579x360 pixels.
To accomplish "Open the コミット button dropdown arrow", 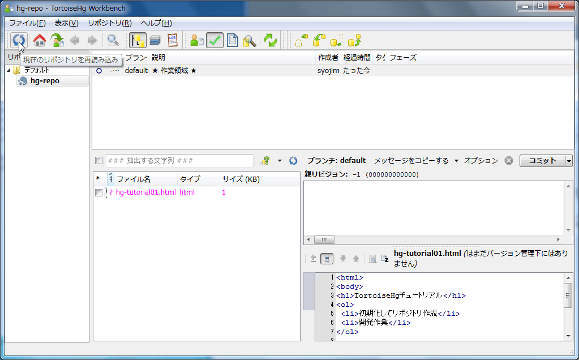I will tap(568, 160).
